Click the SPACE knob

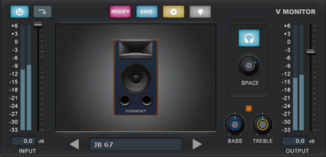click(249, 66)
